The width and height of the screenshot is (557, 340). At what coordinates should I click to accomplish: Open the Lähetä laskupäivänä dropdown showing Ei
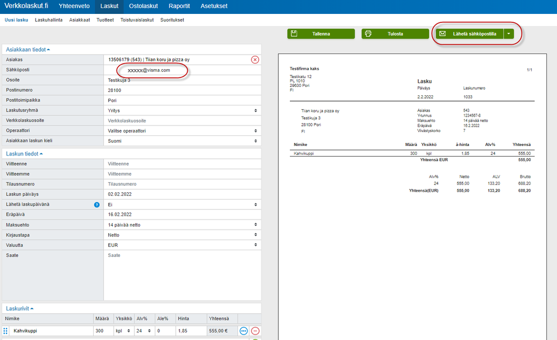(182, 205)
